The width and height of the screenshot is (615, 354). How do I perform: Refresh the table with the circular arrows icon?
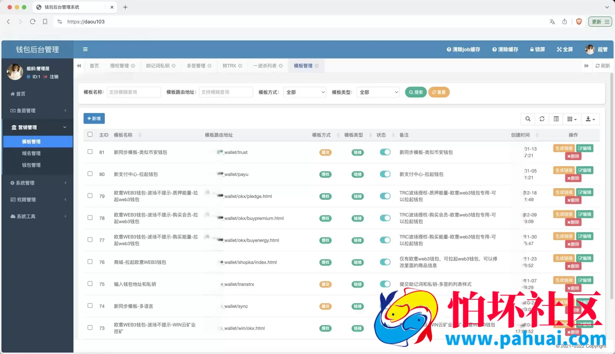(542, 119)
